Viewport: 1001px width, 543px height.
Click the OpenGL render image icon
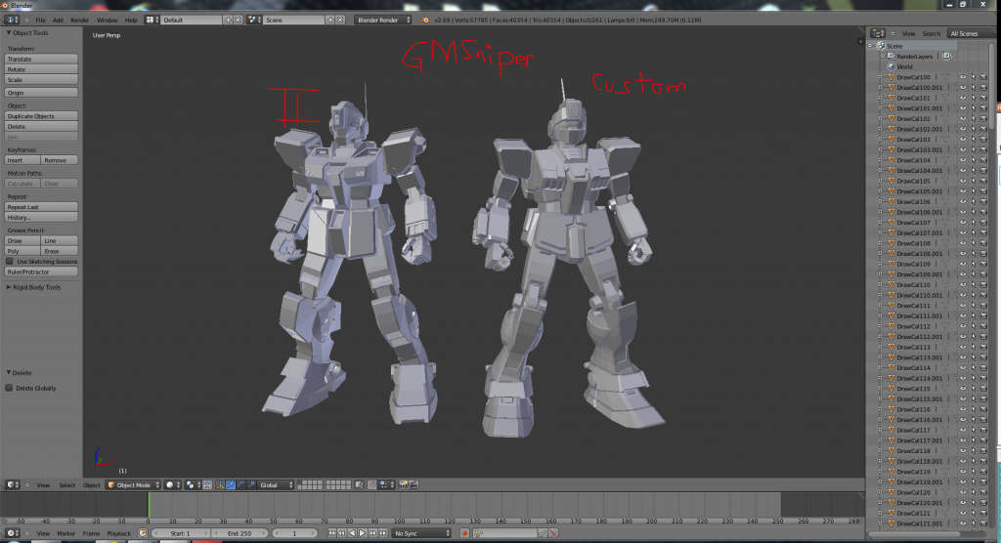coord(404,485)
